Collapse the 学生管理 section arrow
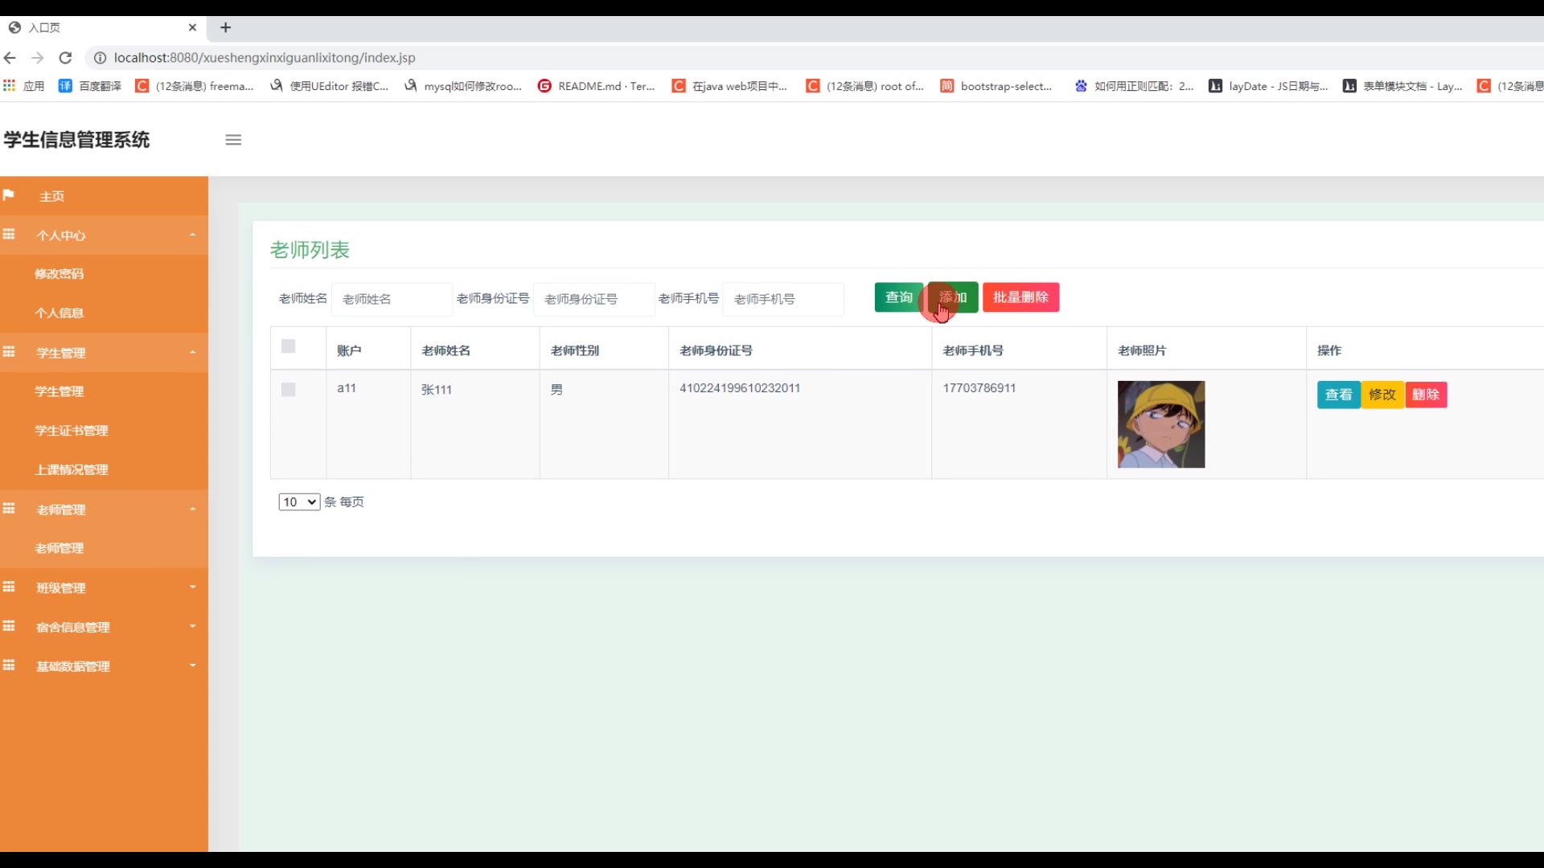1544x868 pixels. (x=192, y=352)
